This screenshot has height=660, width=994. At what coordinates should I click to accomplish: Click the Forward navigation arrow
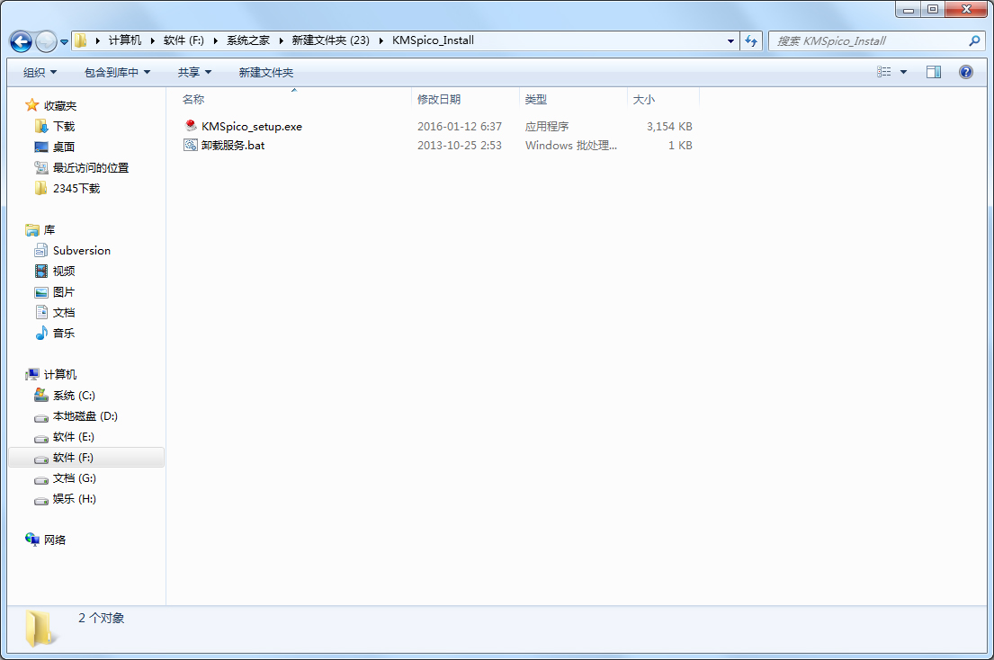[x=46, y=41]
